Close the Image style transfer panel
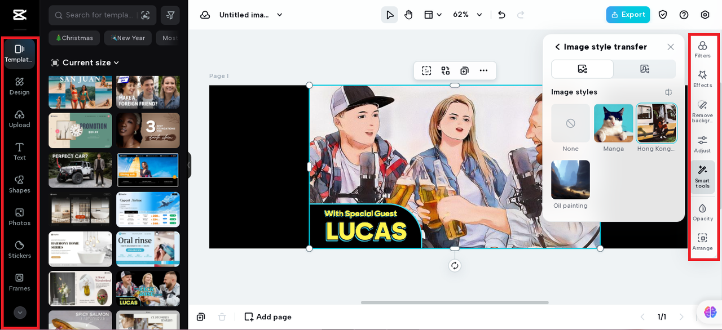Screen dimensions: 722x330 tap(671, 47)
